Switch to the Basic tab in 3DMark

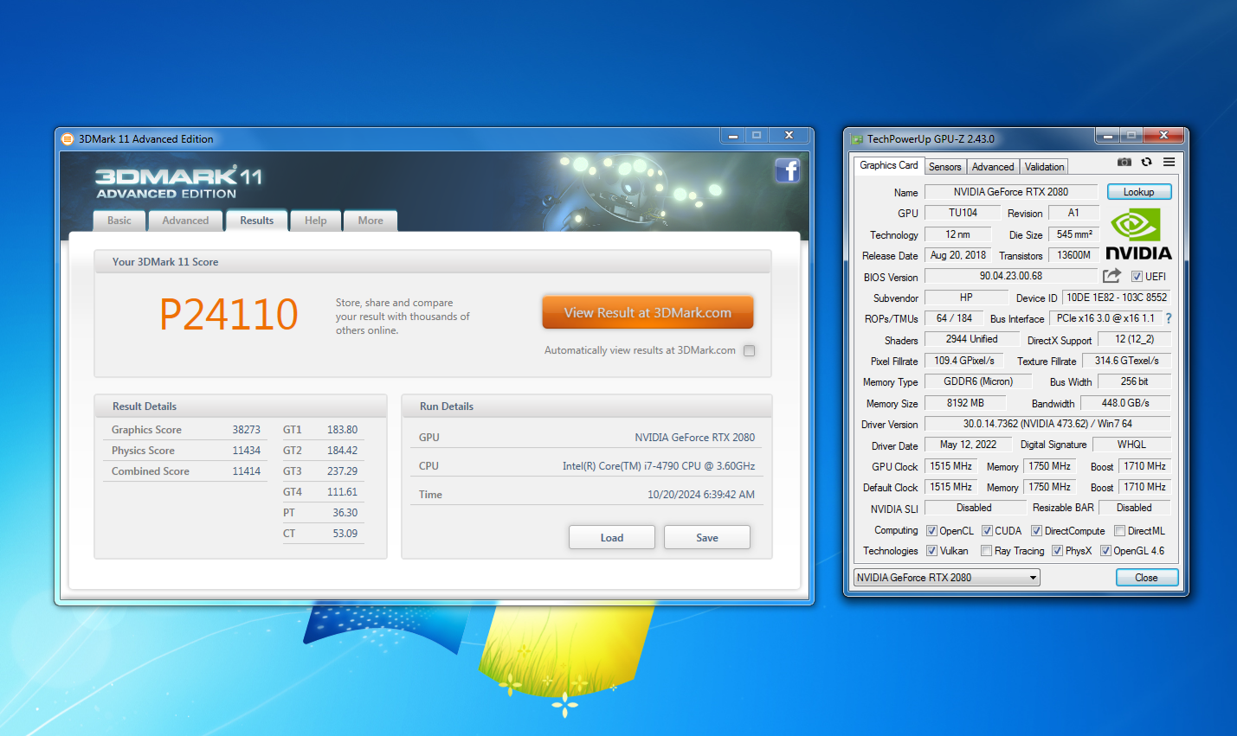click(x=119, y=221)
